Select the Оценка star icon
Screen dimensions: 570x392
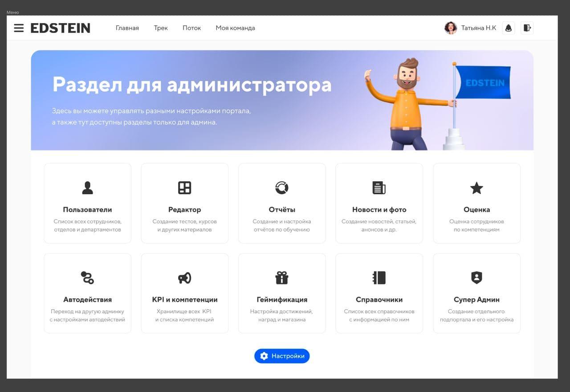(476, 188)
